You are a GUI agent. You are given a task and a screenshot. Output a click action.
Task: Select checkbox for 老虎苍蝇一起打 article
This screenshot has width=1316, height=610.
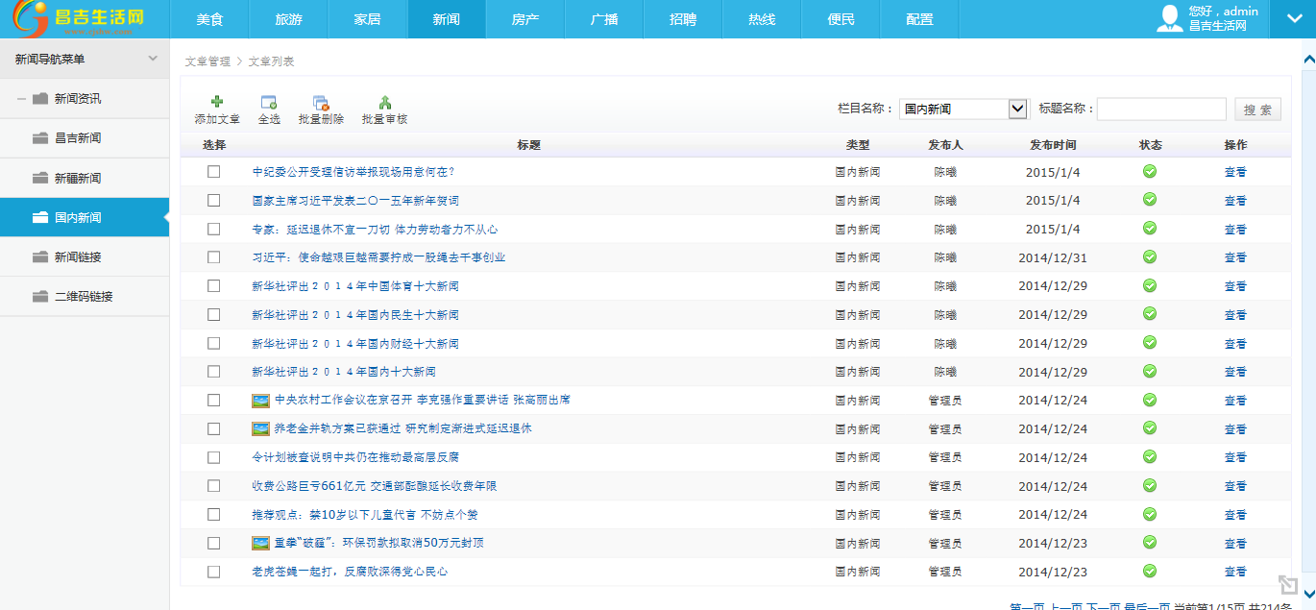point(214,572)
